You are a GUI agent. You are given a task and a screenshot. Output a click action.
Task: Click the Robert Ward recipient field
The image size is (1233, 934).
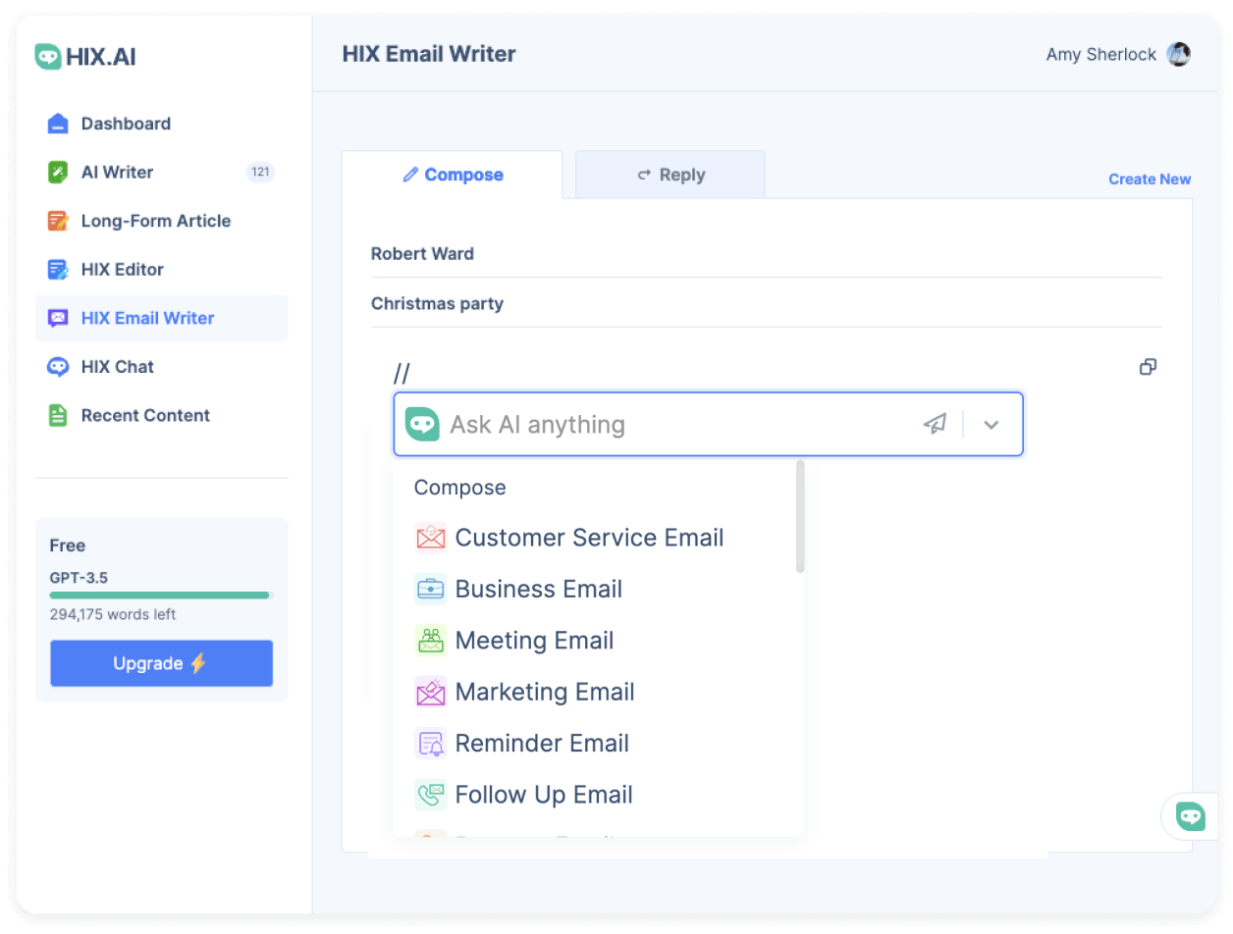pos(766,254)
